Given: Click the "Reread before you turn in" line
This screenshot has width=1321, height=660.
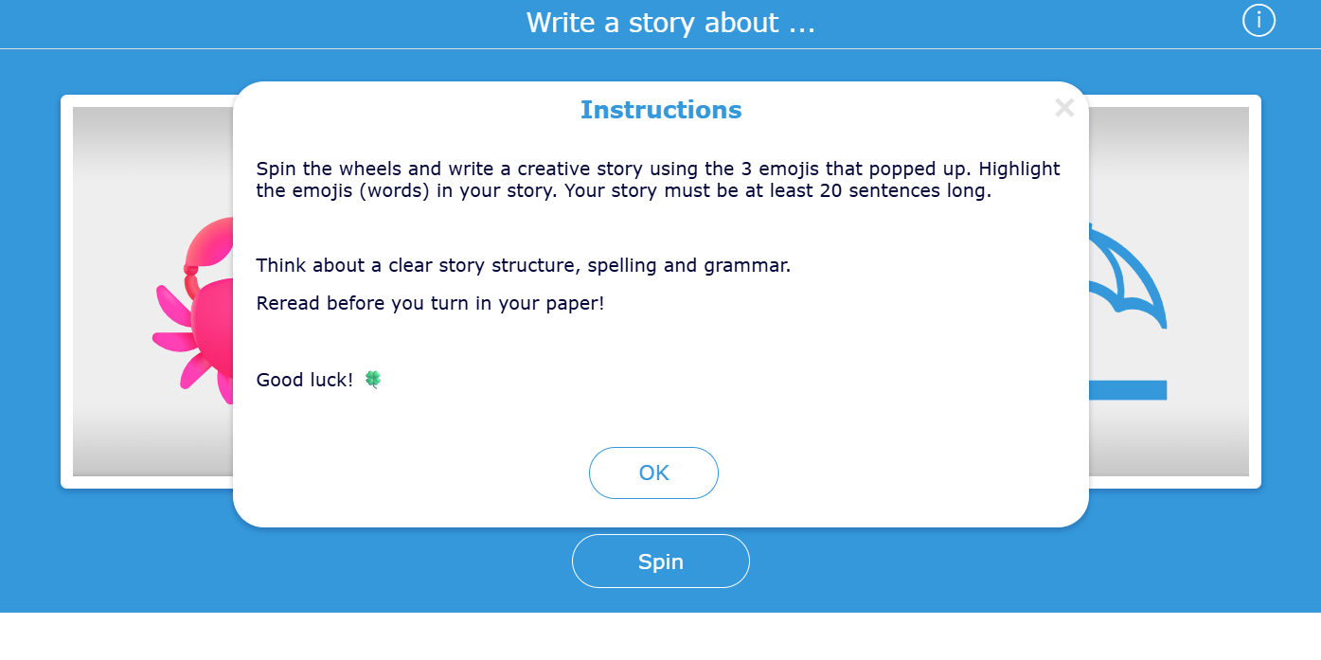Looking at the screenshot, I should (x=430, y=304).
